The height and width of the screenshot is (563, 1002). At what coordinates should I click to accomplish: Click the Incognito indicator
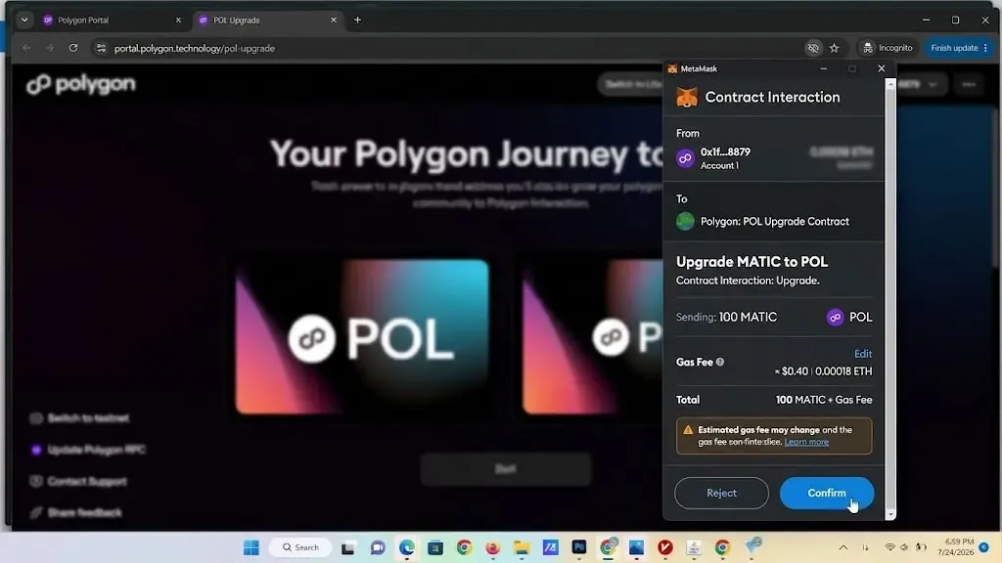pyautogui.click(x=887, y=48)
